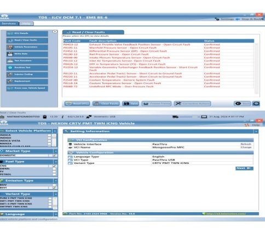Viewport: 265px width, 239px height.
Task: Click the truck icon in the status bar
Action: point(175,117)
